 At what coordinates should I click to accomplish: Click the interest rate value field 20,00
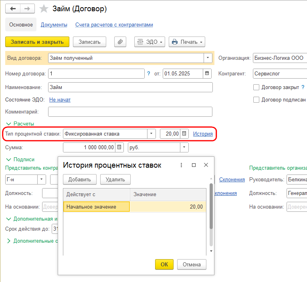(x=170, y=134)
